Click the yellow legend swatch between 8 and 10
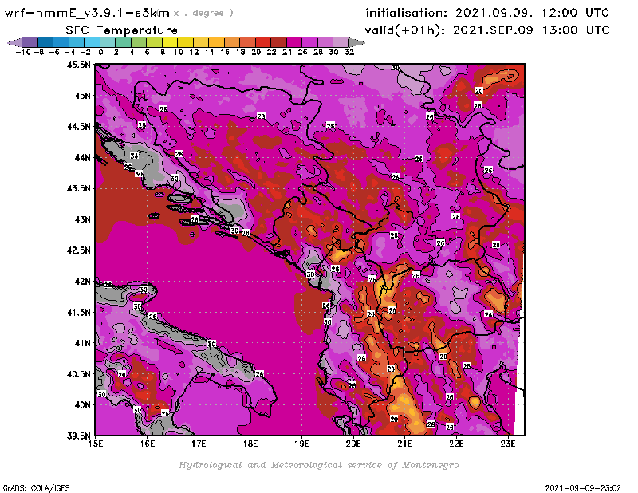This screenshot has width=638, height=493. pyautogui.click(x=169, y=42)
